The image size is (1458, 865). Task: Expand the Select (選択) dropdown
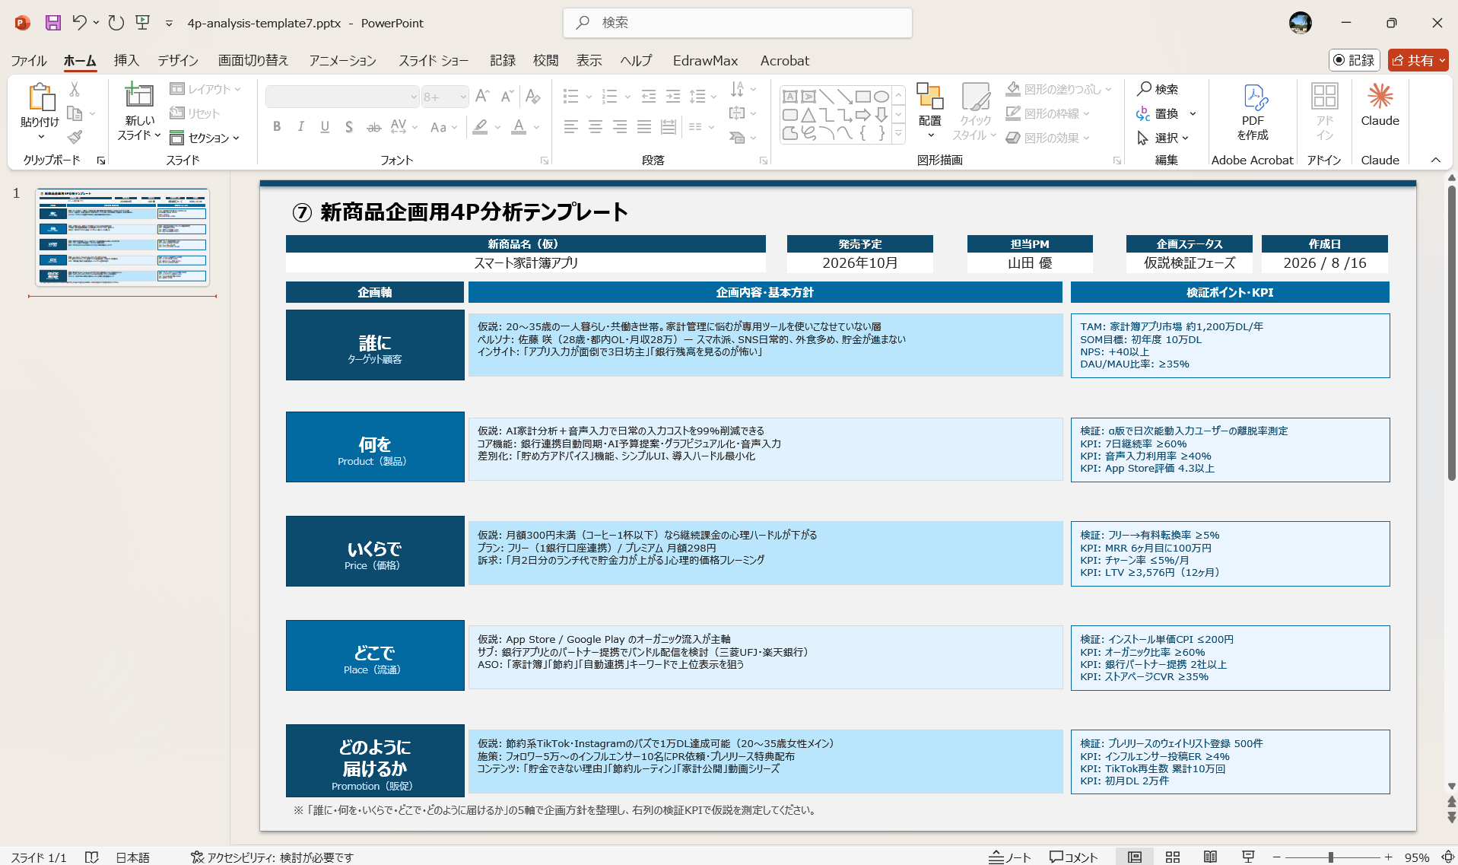click(x=1186, y=138)
